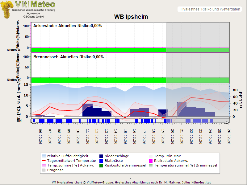Click the Blattnässe blue legend swatch

[x=102, y=161]
